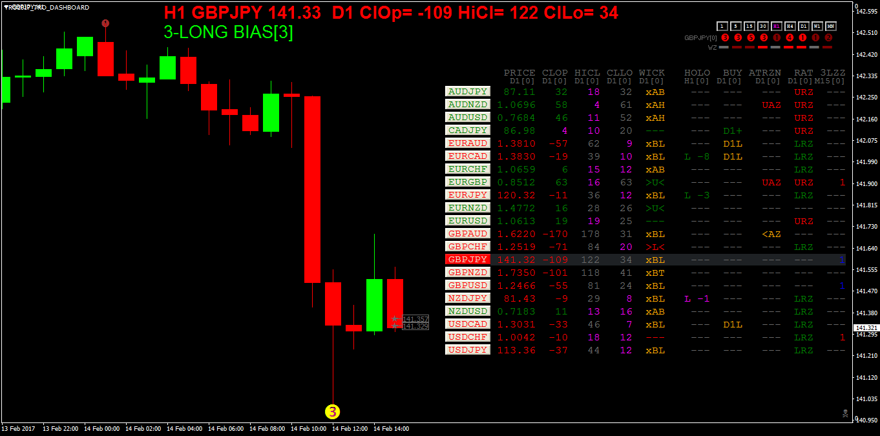Switch chart to the H4 timeframe button

pos(790,26)
